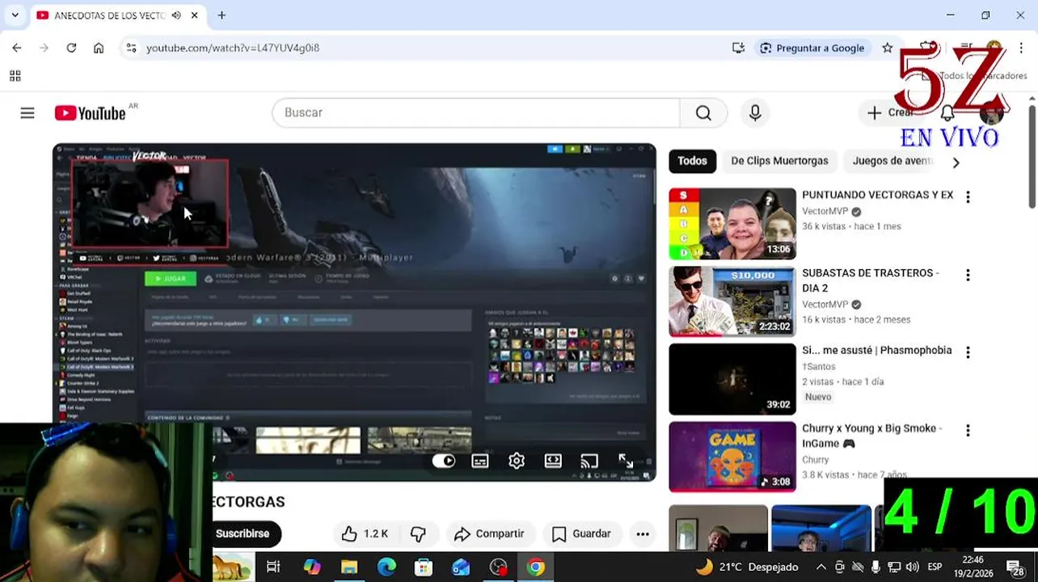Open Chrome home page button

[99, 48]
